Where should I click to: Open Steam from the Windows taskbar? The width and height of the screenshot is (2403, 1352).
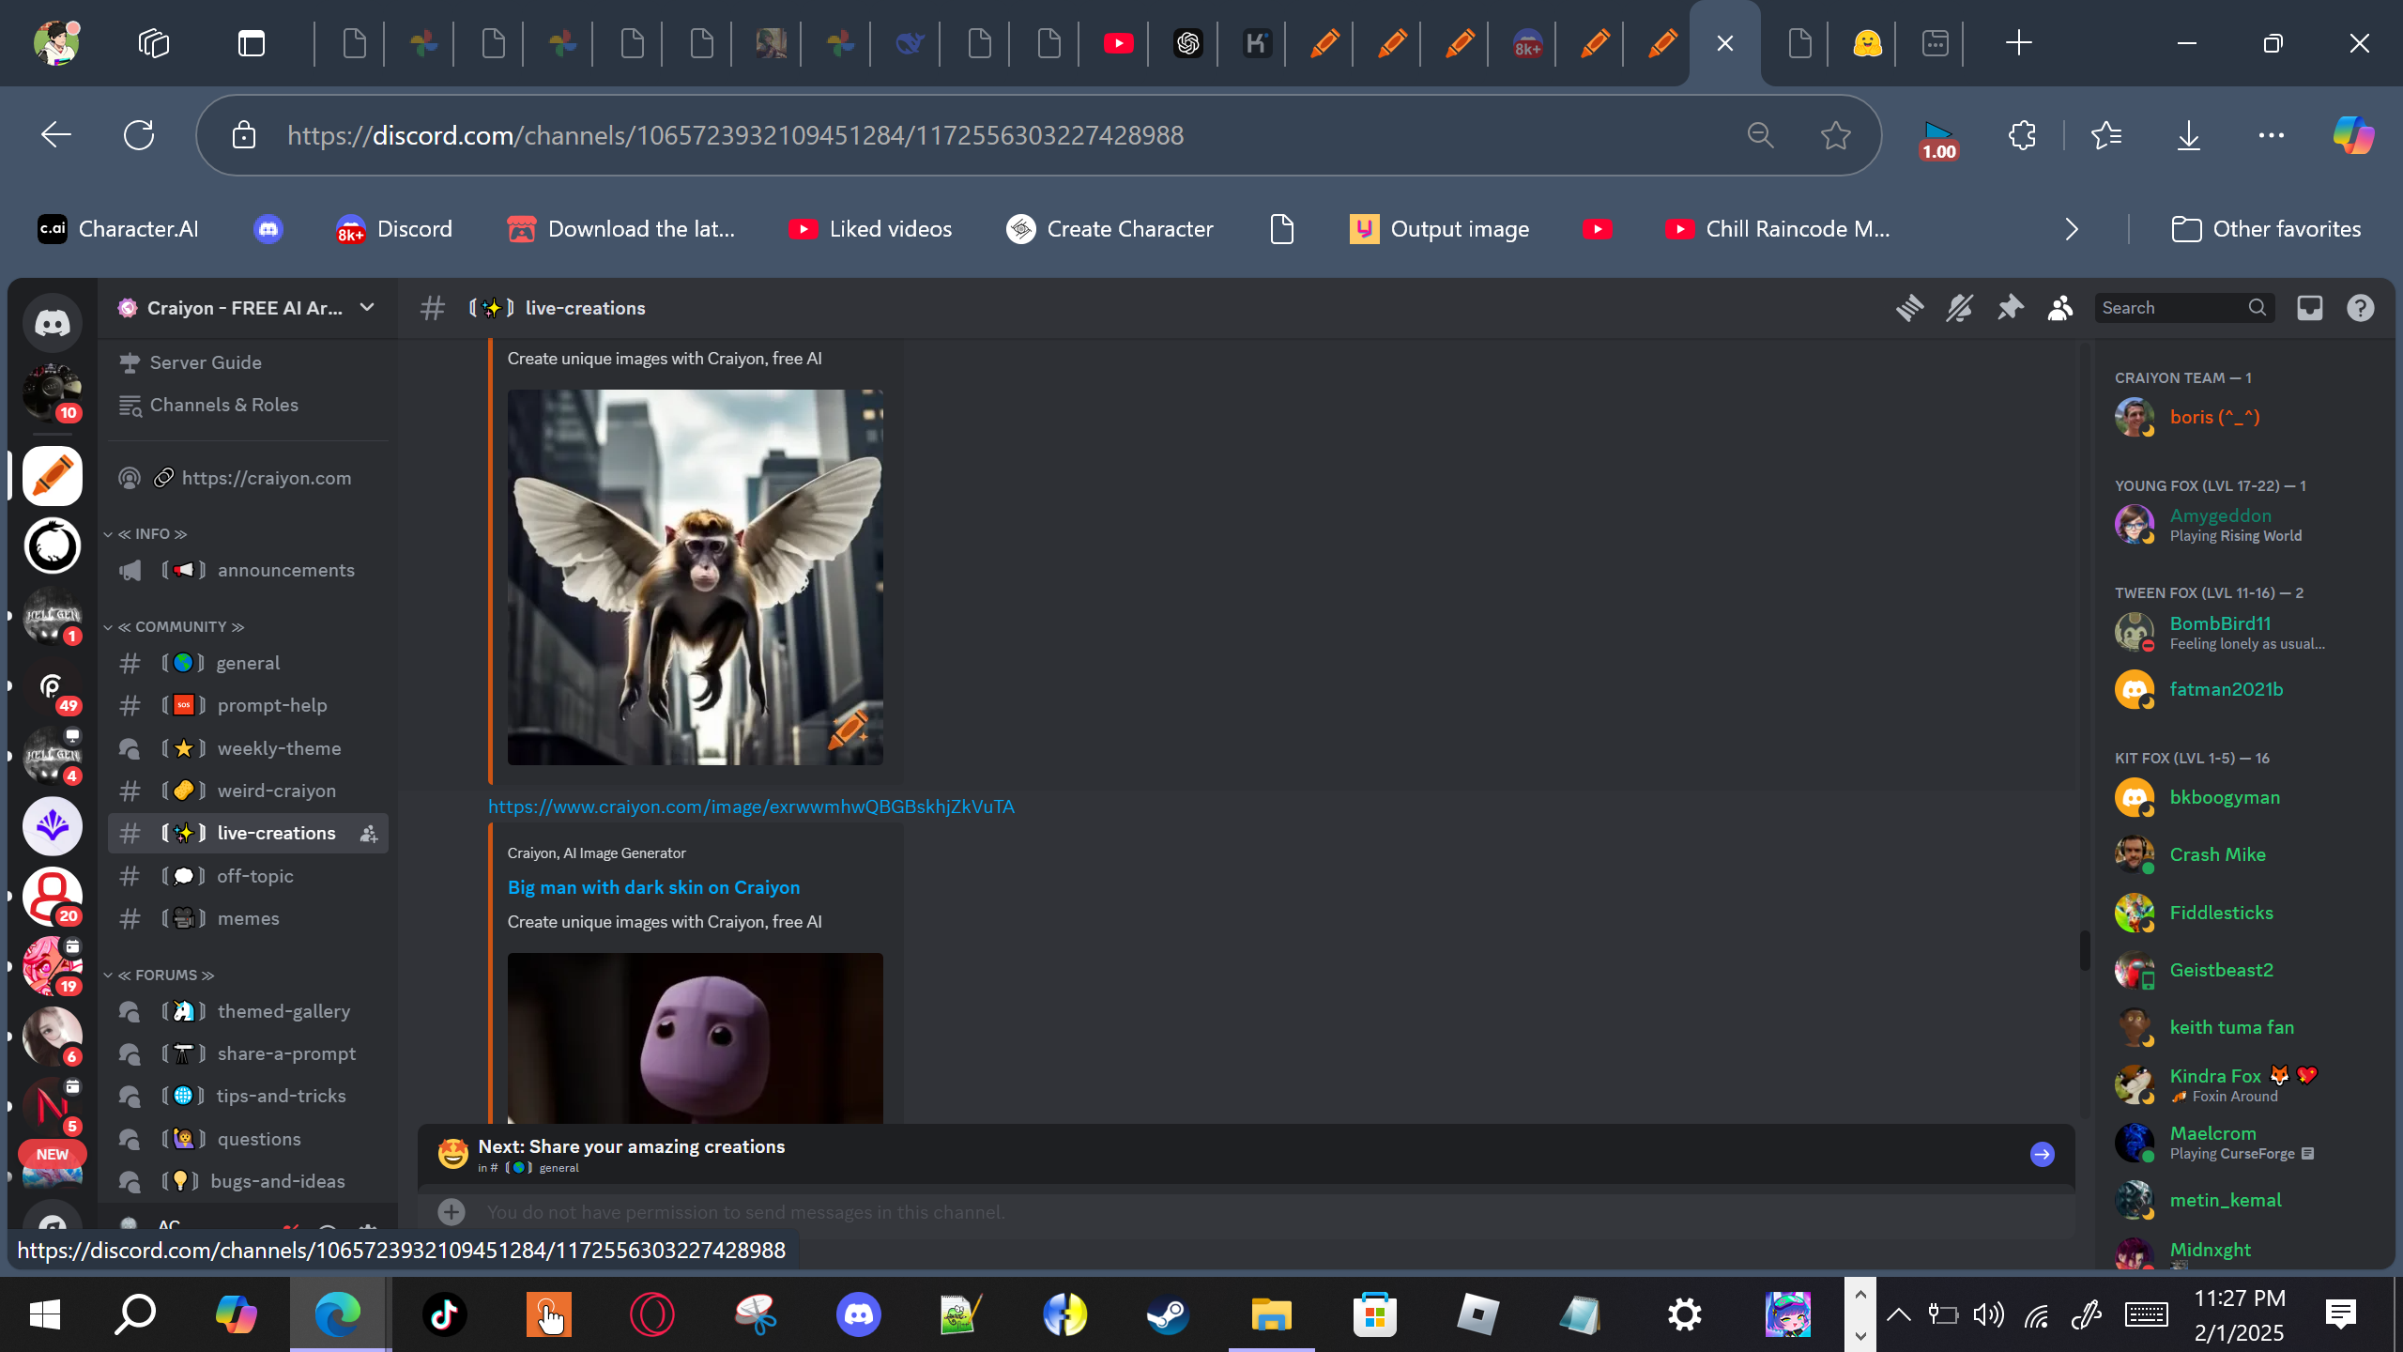[x=1168, y=1314]
